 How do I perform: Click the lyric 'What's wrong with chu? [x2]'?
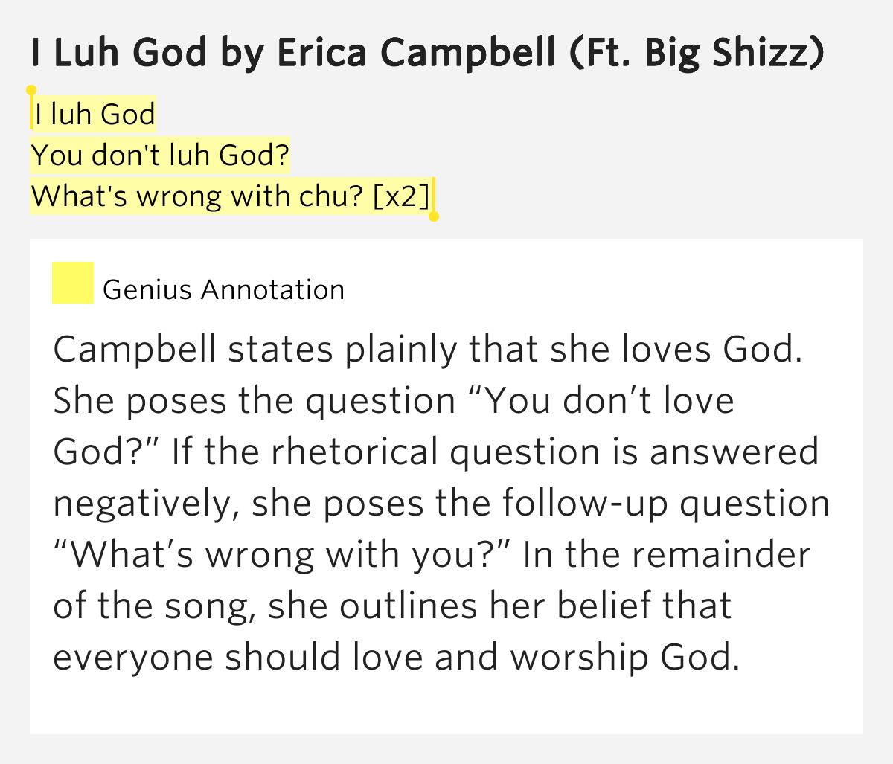point(231,196)
